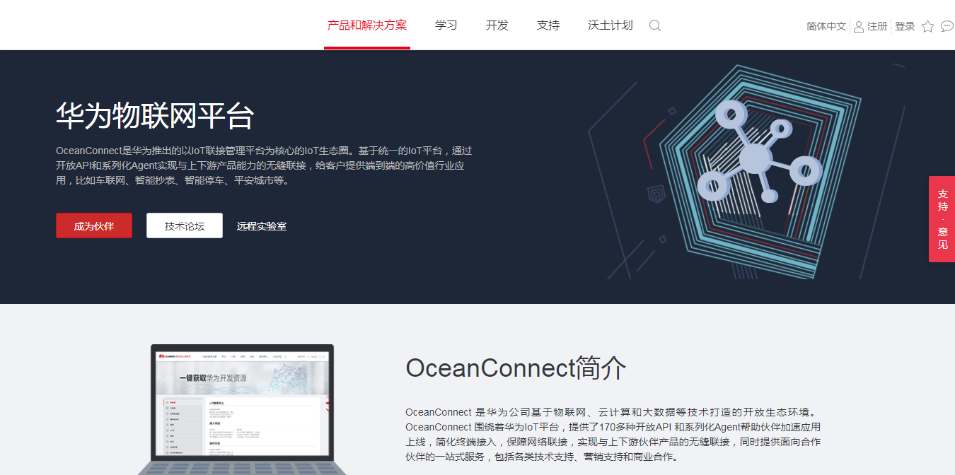The height and width of the screenshot is (475, 955).
Task: Click the white 技术论坛 button
Action: click(x=185, y=225)
